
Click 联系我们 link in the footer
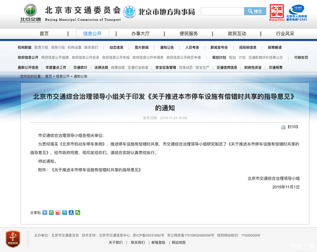[x=138, y=242]
